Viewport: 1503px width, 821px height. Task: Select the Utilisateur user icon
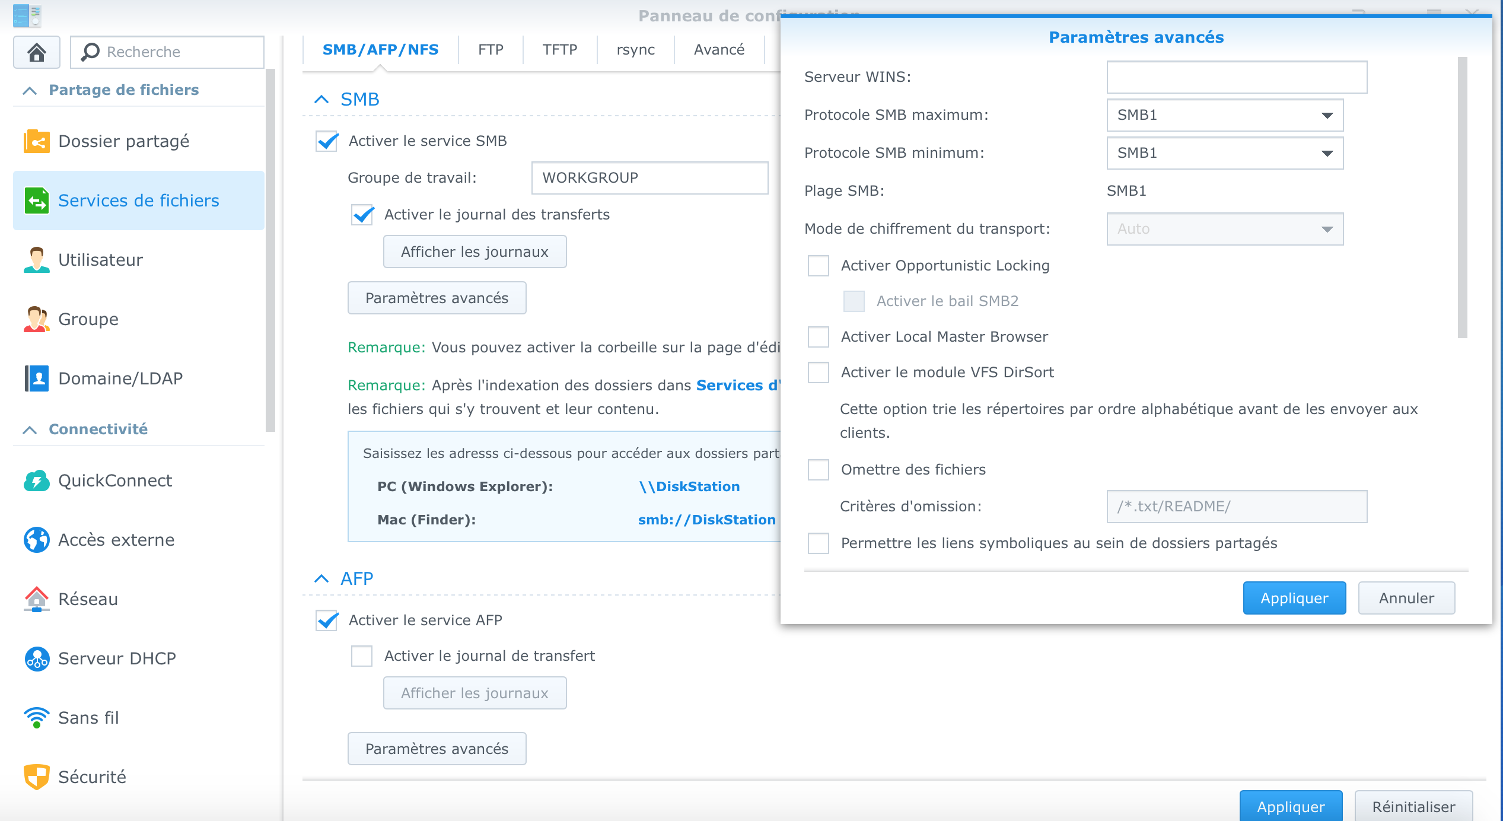37,260
